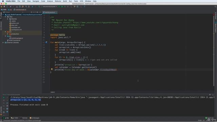Click the green Run button in toolbar
217x122 pixels.
[59, 6]
